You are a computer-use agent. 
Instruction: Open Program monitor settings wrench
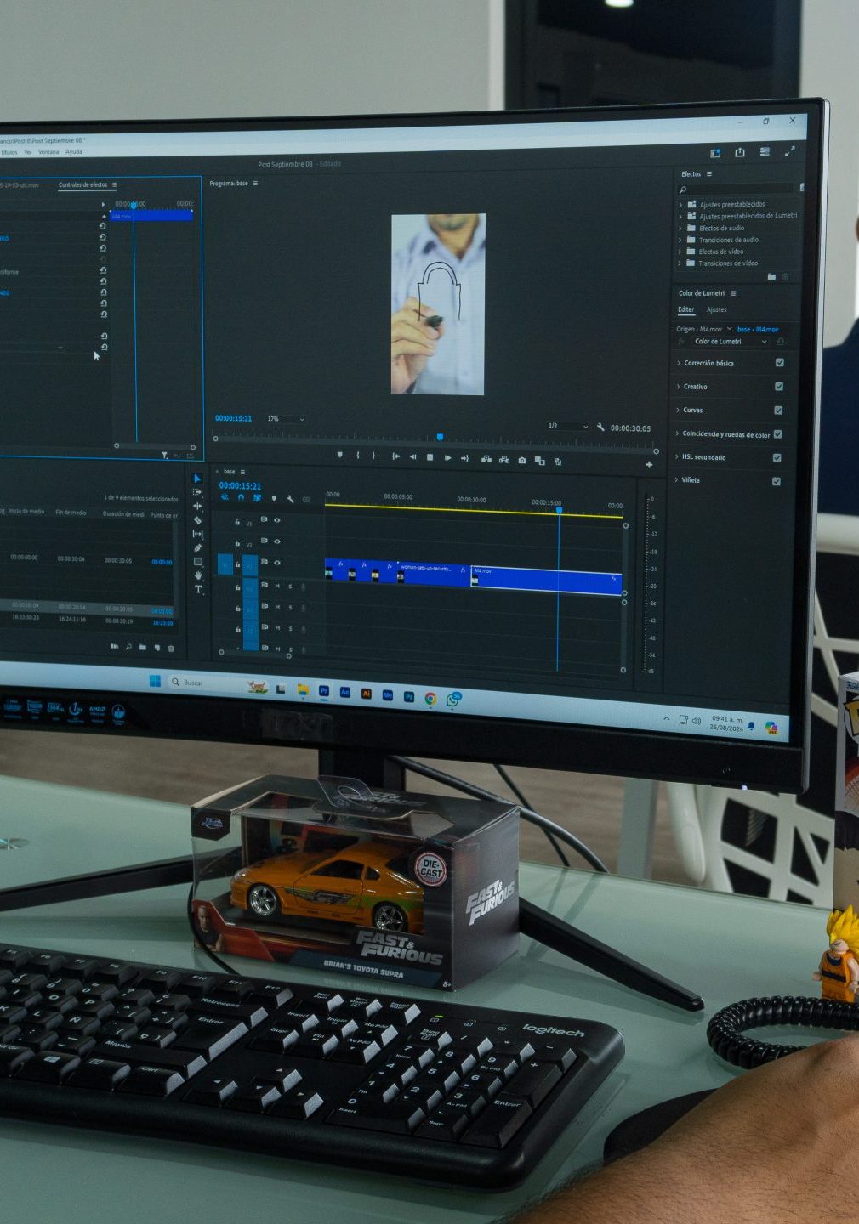tap(600, 427)
